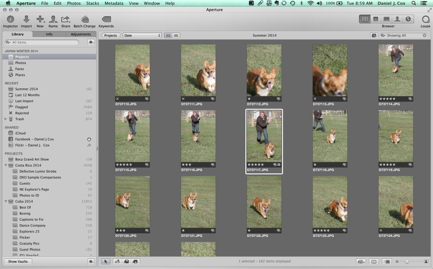Clear the Showing All search field

424,35
